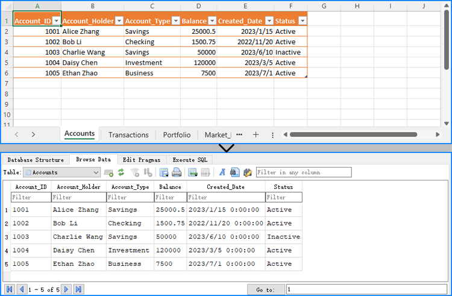Switch to the Accounts sheet tab
The image size is (452, 296).
pos(80,134)
